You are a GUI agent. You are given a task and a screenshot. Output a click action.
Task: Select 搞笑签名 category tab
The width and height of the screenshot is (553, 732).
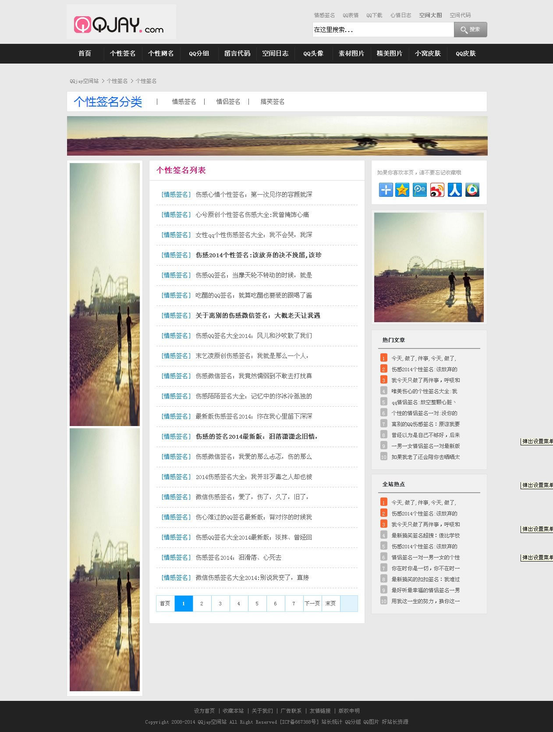273,102
